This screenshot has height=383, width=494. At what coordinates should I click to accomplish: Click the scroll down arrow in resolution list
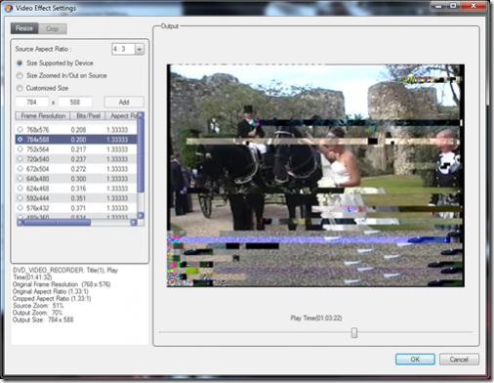point(141,215)
